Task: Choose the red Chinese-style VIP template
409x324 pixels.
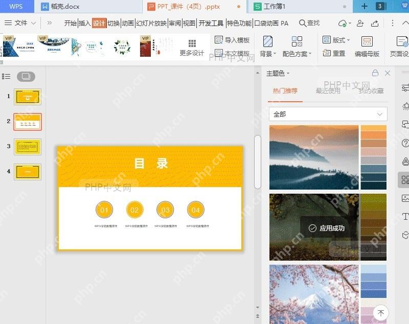Action: click(157, 47)
